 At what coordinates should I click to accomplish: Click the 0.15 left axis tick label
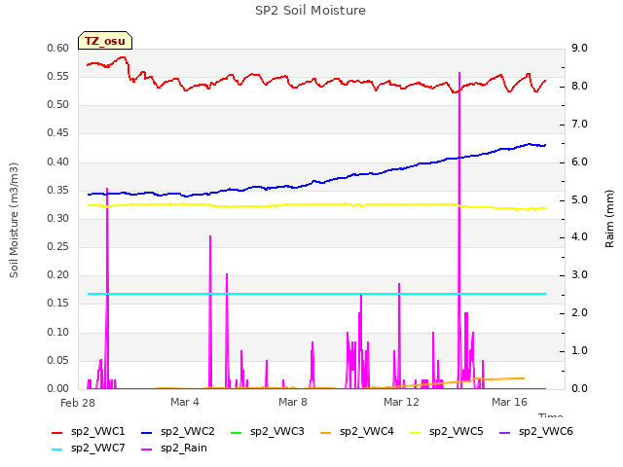click(x=58, y=303)
